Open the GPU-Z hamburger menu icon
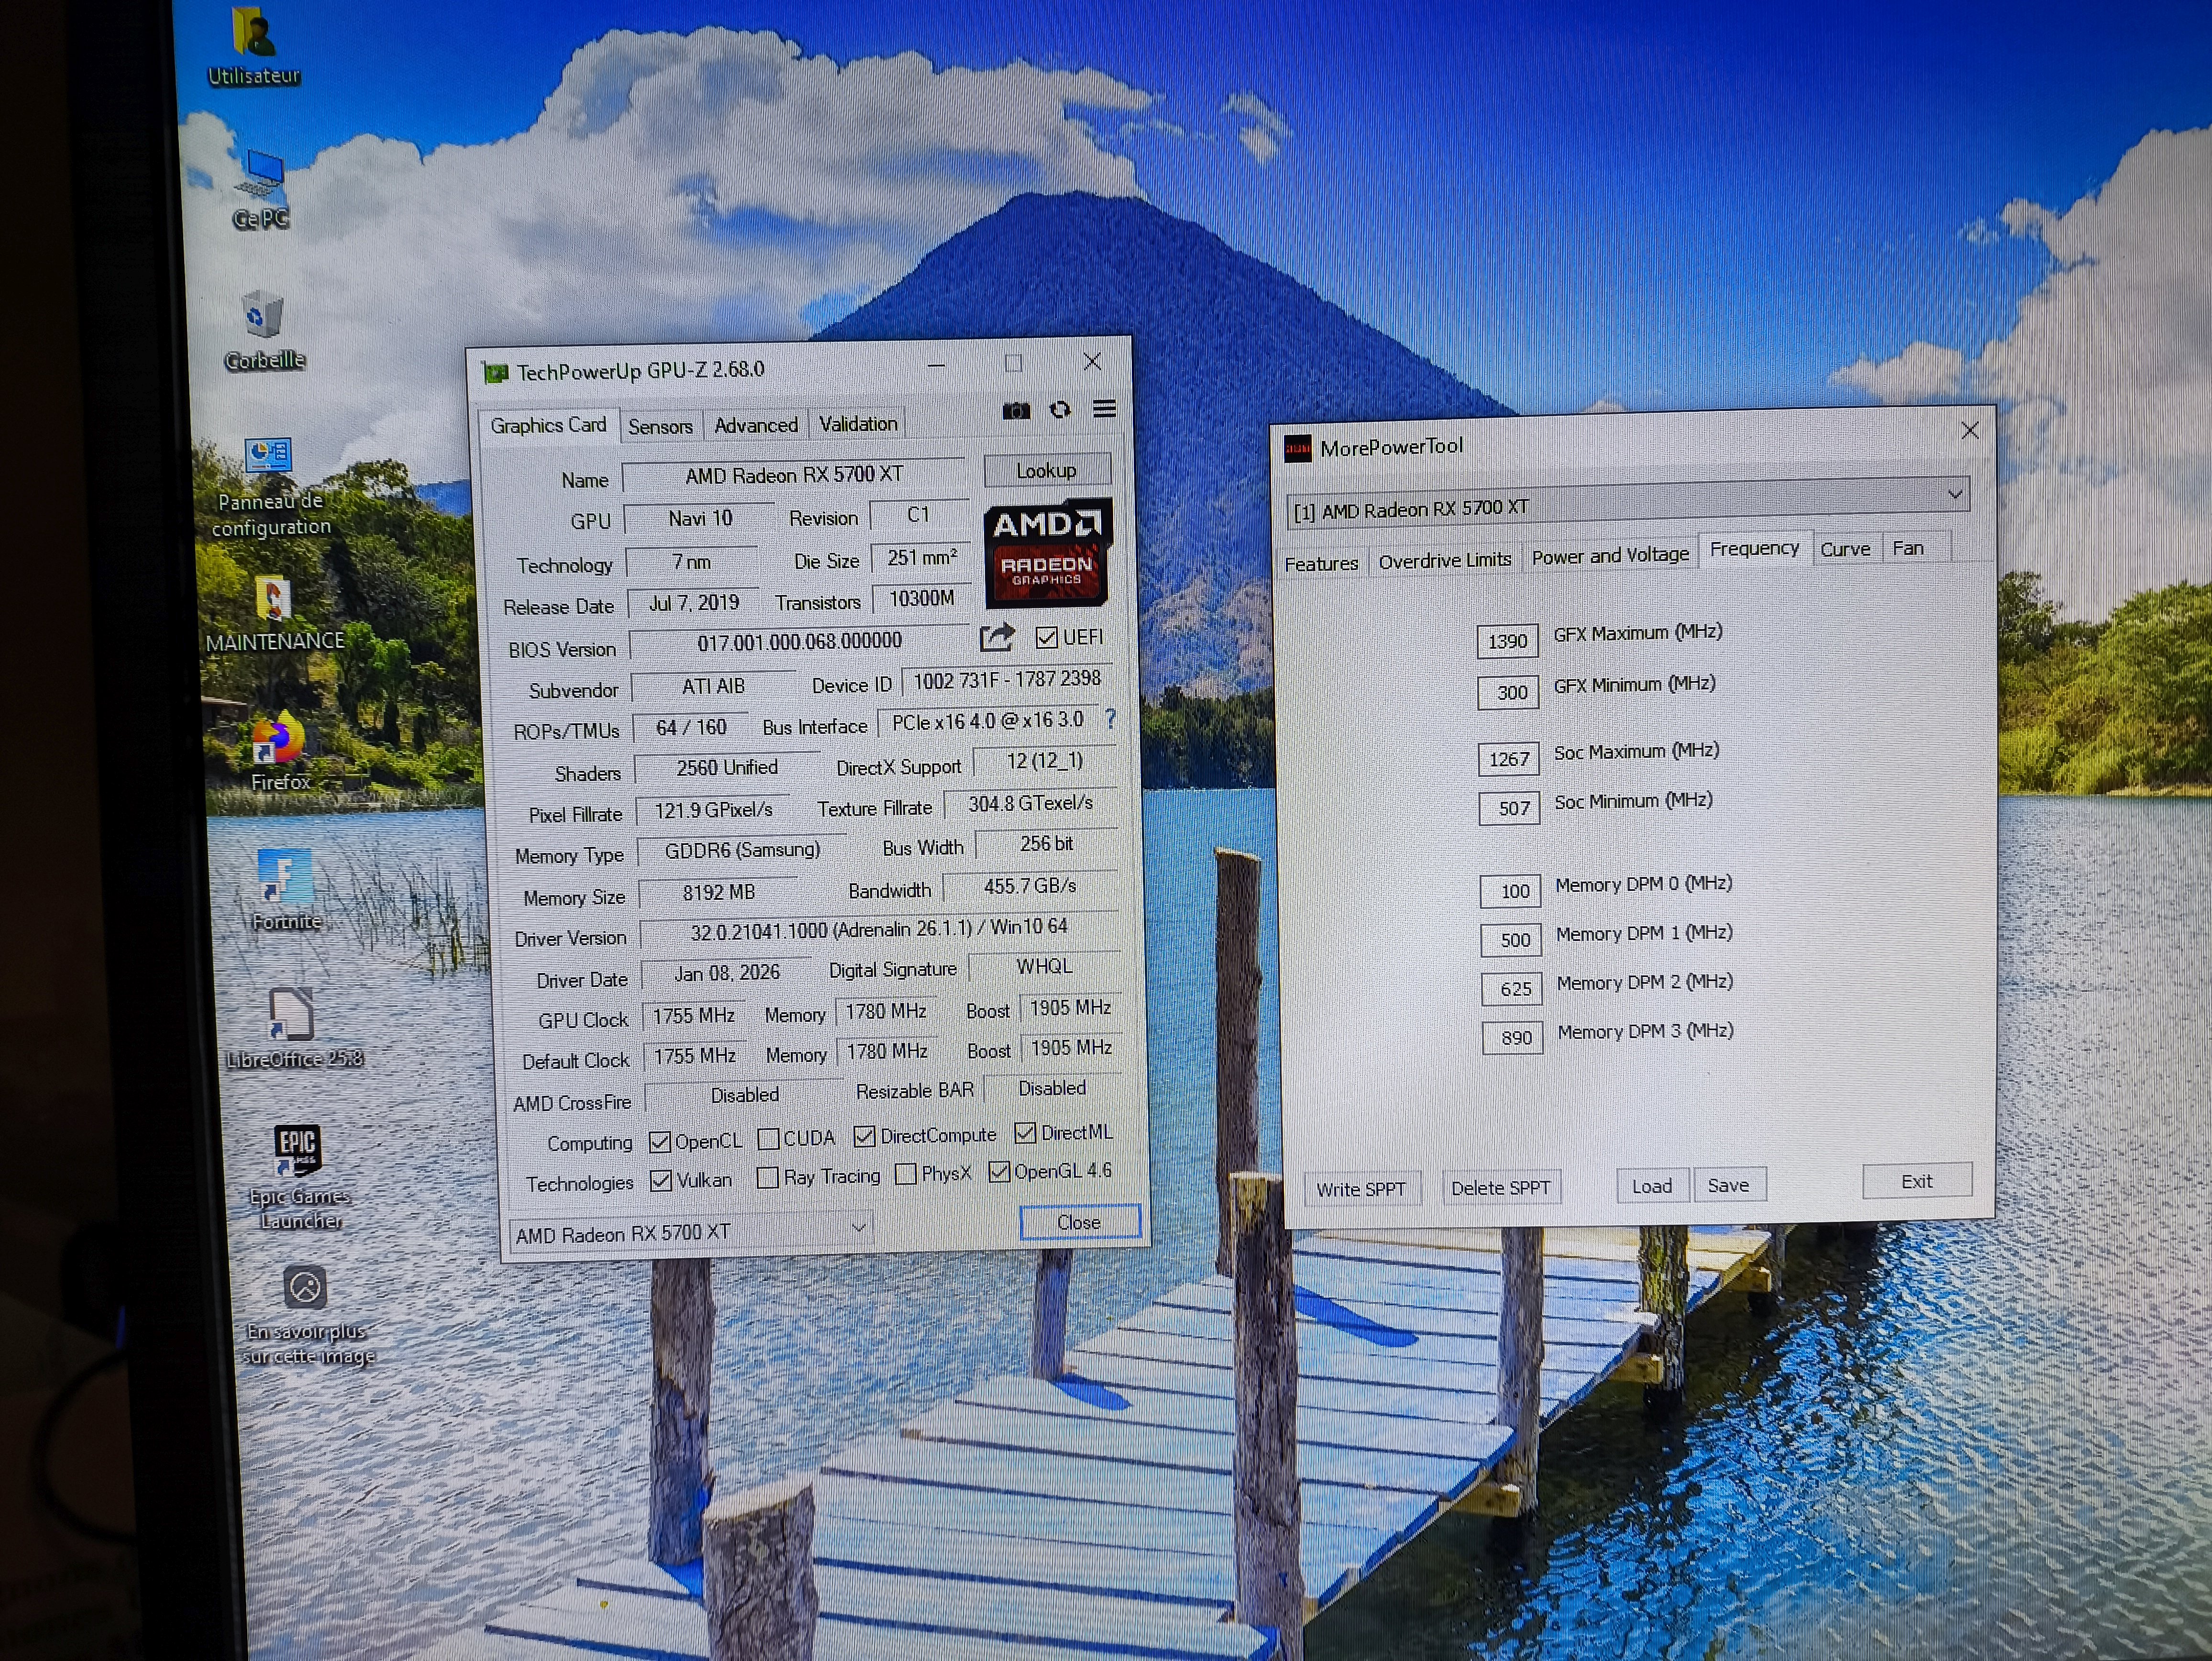The image size is (2212, 1661). [1104, 409]
